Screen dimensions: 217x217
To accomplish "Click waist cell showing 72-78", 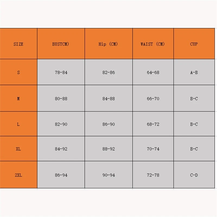I will (x=153, y=175).
